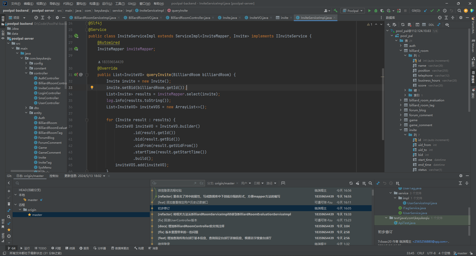Collapse the billiard_room table node
Image resolution: width=476 pixels, height=256 pixels.
[401, 51]
